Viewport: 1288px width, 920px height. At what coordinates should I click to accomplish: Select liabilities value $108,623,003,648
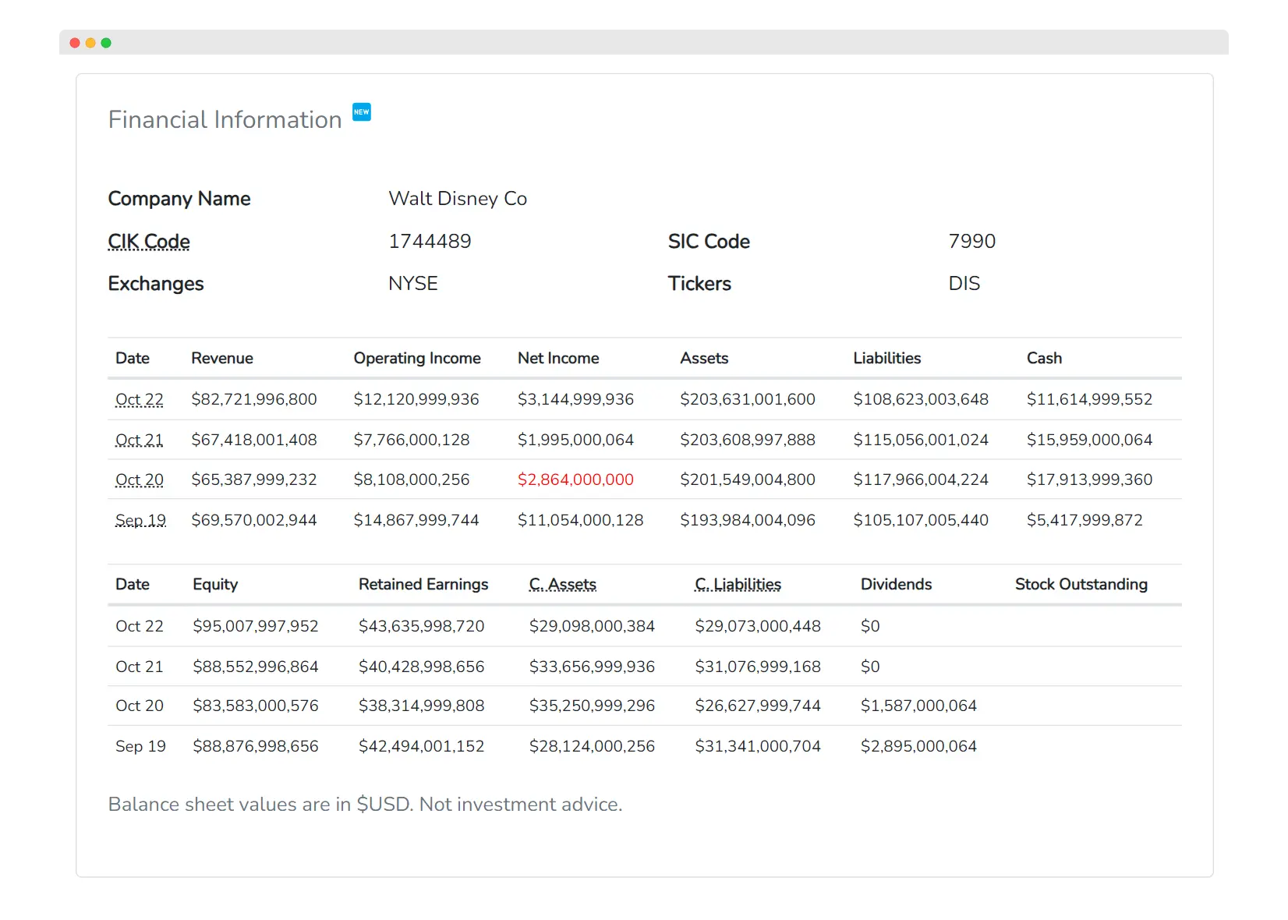921,399
